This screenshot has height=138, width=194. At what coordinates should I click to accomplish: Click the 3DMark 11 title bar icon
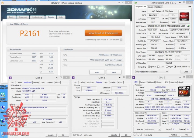click(x=2, y=3)
